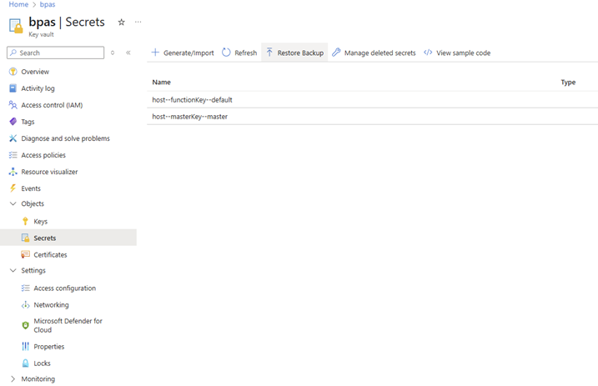Open Resource visualizer menu item
The height and width of the screenshot is (386, 598).
coord(49,172)
